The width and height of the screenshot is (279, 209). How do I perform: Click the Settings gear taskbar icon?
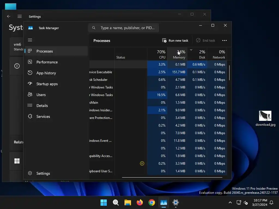coord(176,202)
